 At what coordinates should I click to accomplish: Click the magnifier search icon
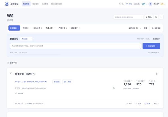coord(156,17)
